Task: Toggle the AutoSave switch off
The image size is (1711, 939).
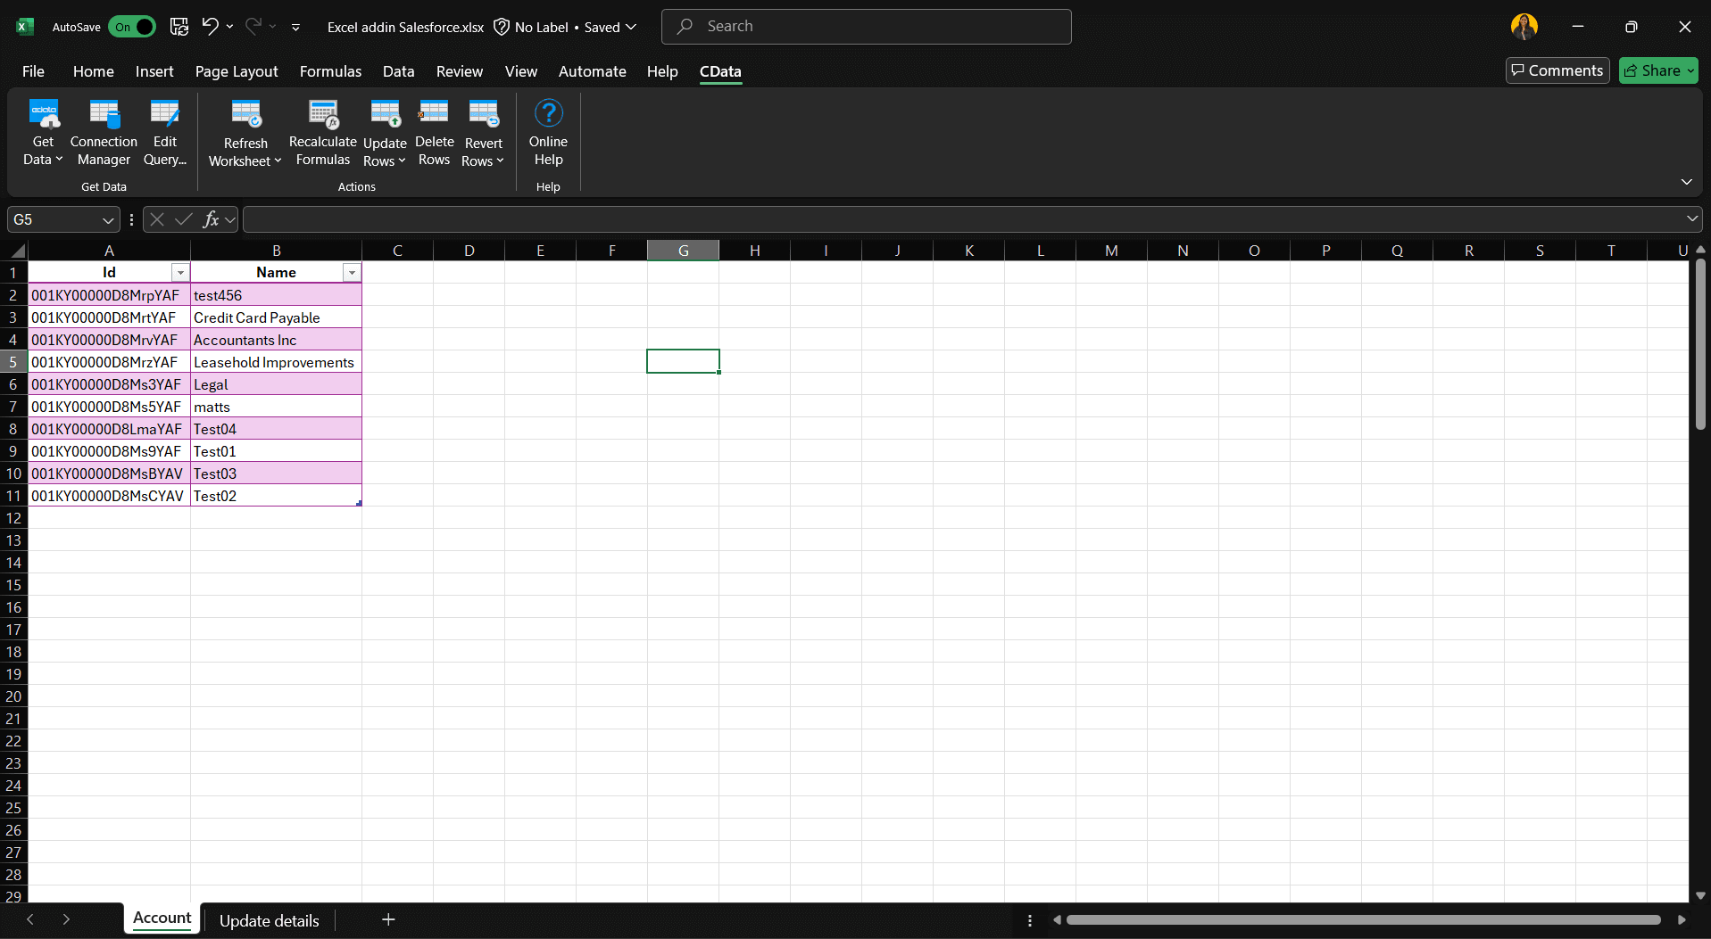Action: tap(132, 27)
